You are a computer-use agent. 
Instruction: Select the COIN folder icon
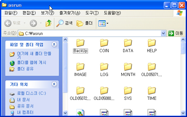pyautogui.click(x=104, y=43)
